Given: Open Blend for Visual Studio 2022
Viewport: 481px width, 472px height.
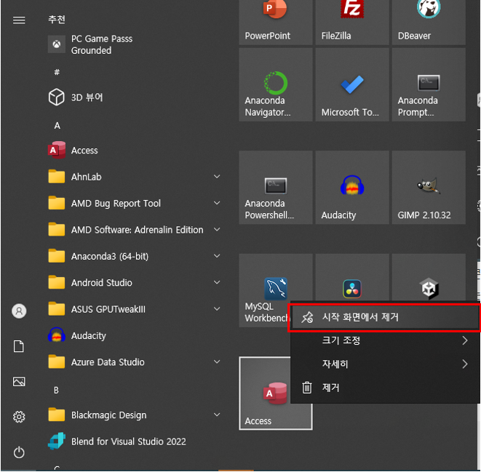Looking at the screenshot, I should [x=134, y=441].
